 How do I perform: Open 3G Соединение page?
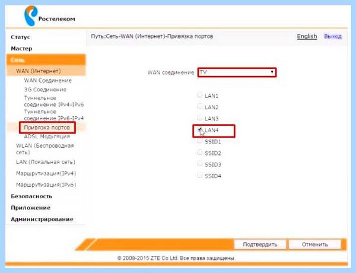click(x=45, y=90)
